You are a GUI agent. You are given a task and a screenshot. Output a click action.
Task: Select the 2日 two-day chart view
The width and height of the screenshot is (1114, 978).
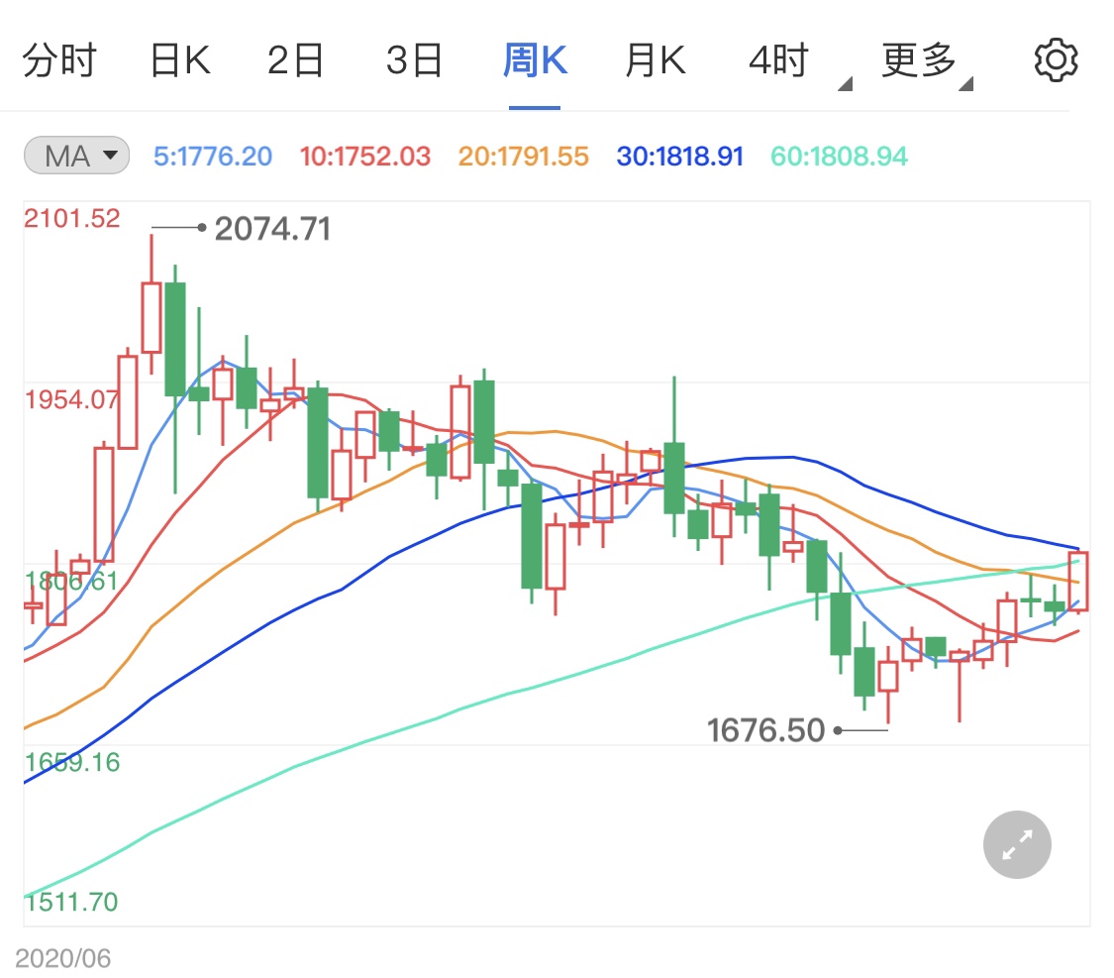(x=295, y=57)
